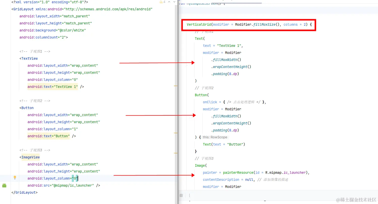
Task: Place cursor in android:layout_column="0" value
Action: pyautogui.click(x=75, y=178)
